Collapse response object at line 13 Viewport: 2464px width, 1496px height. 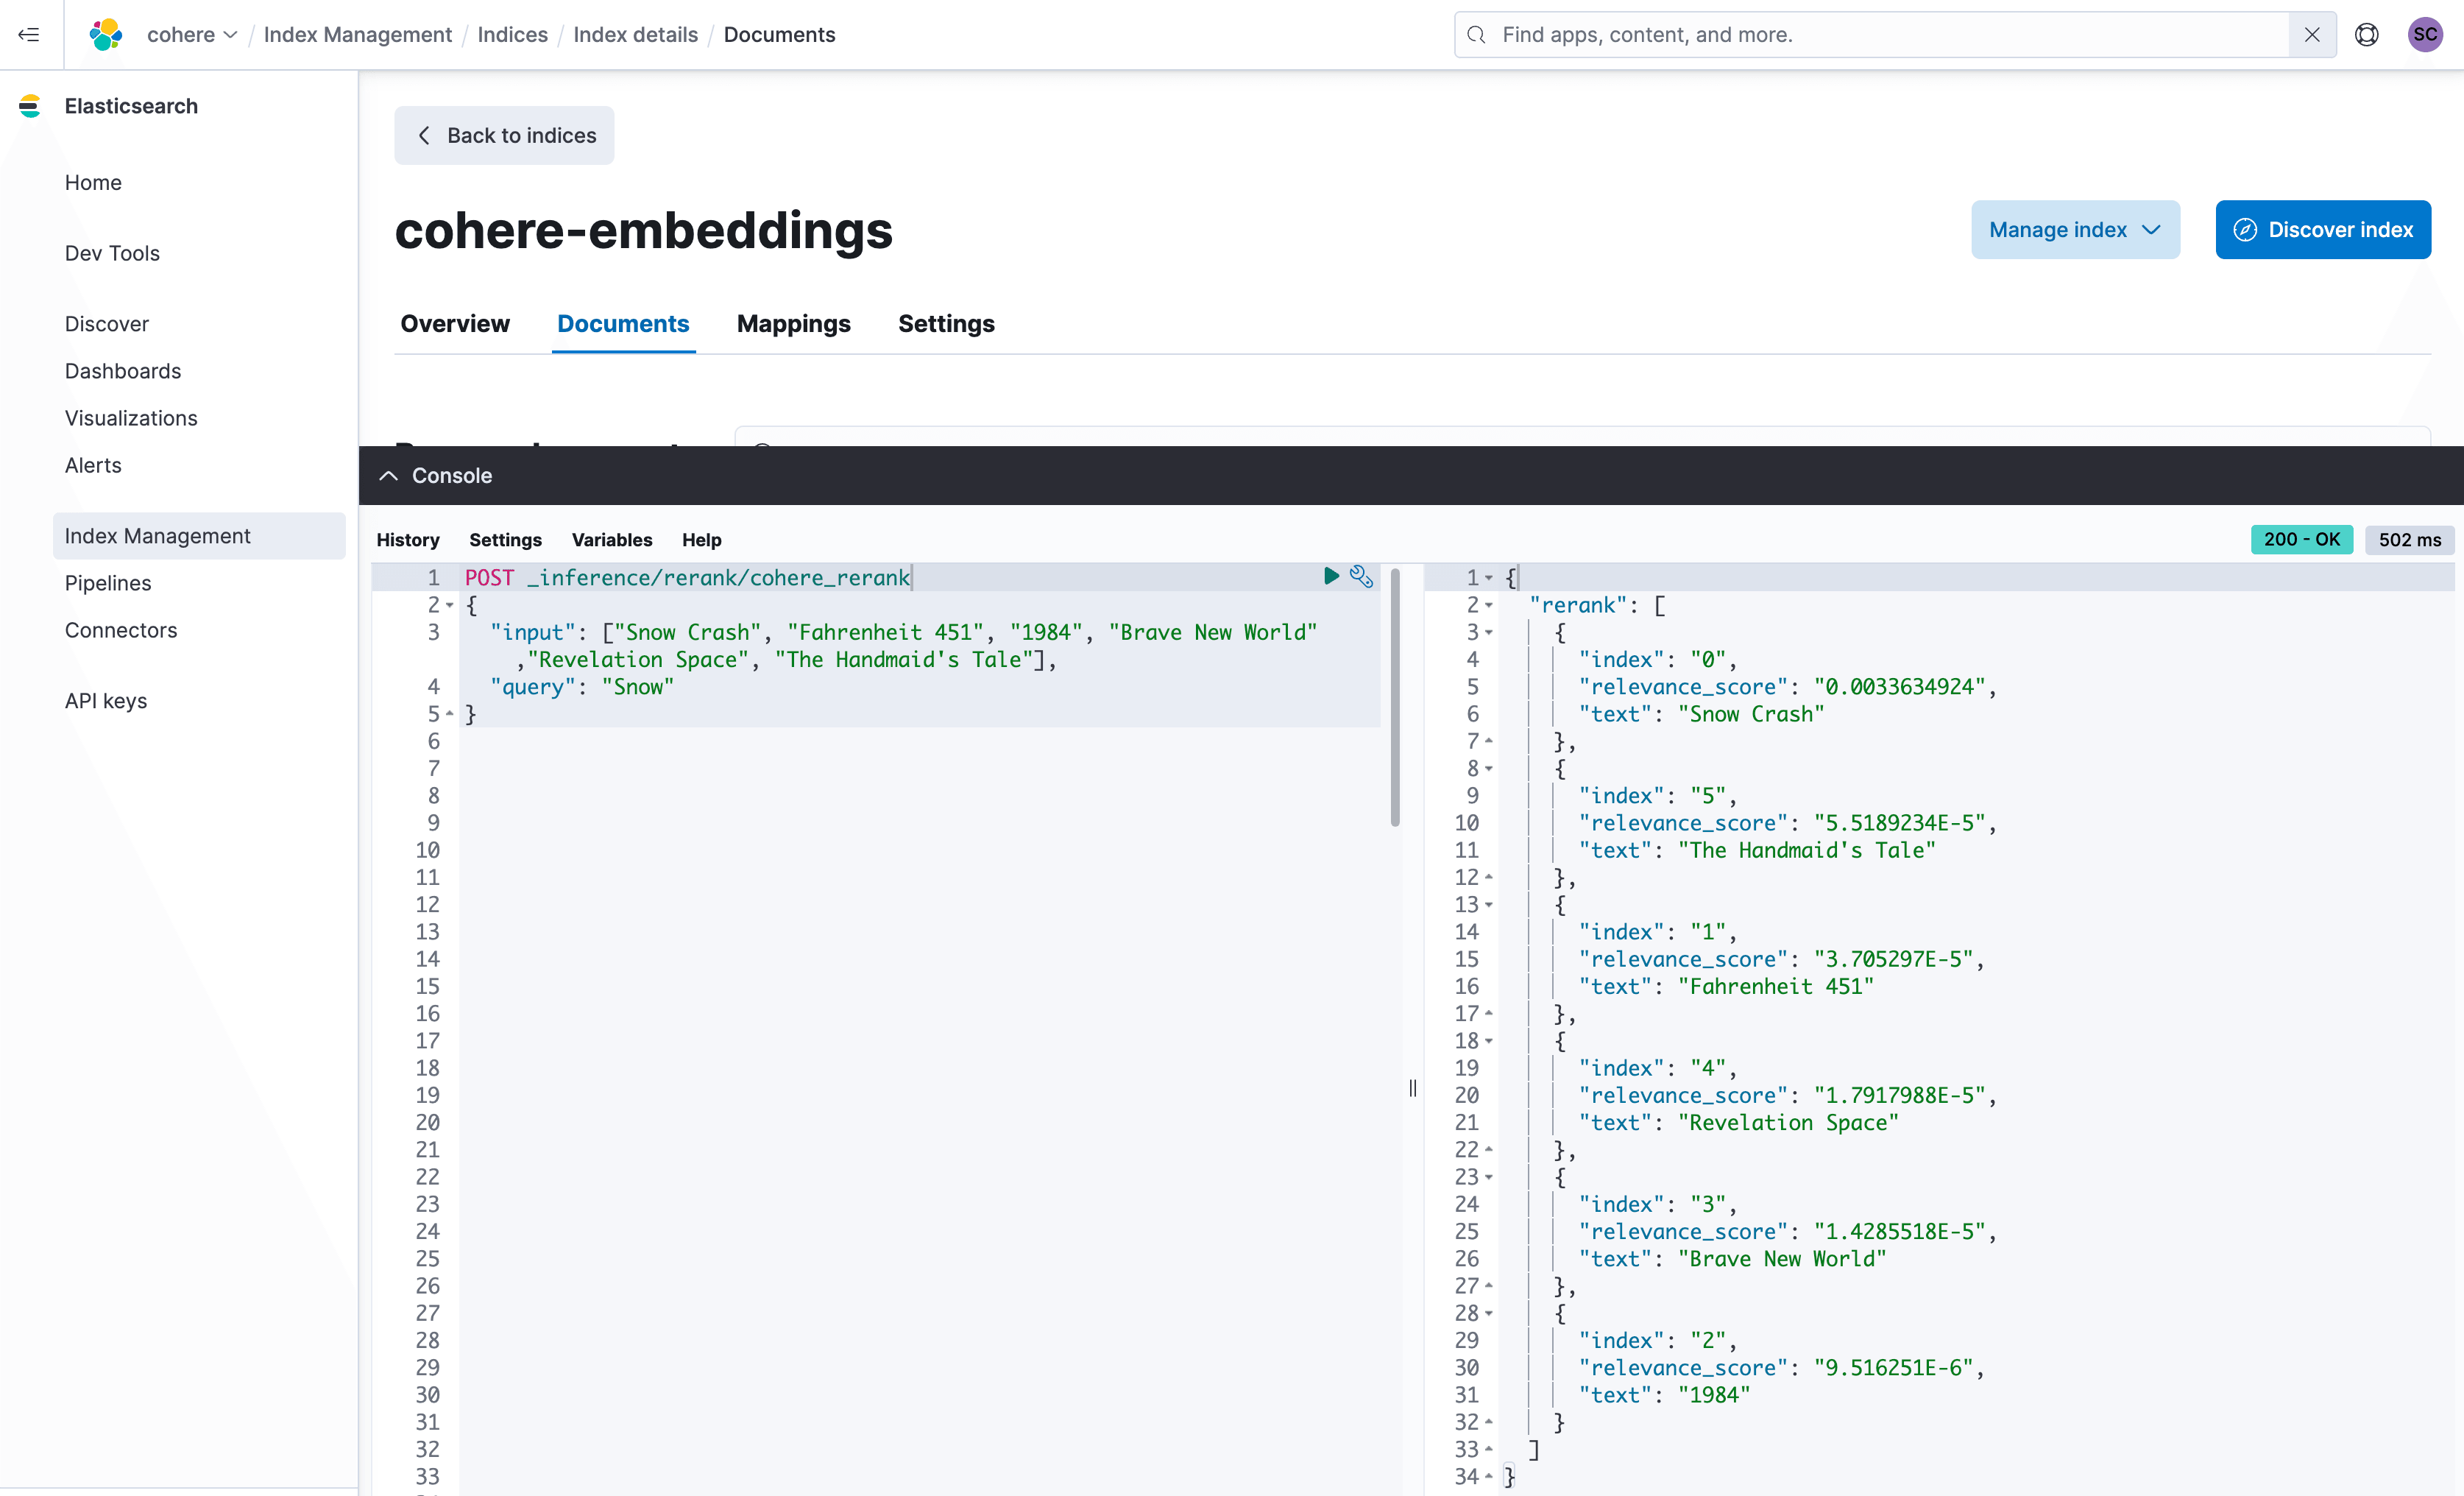[1489, 905]
